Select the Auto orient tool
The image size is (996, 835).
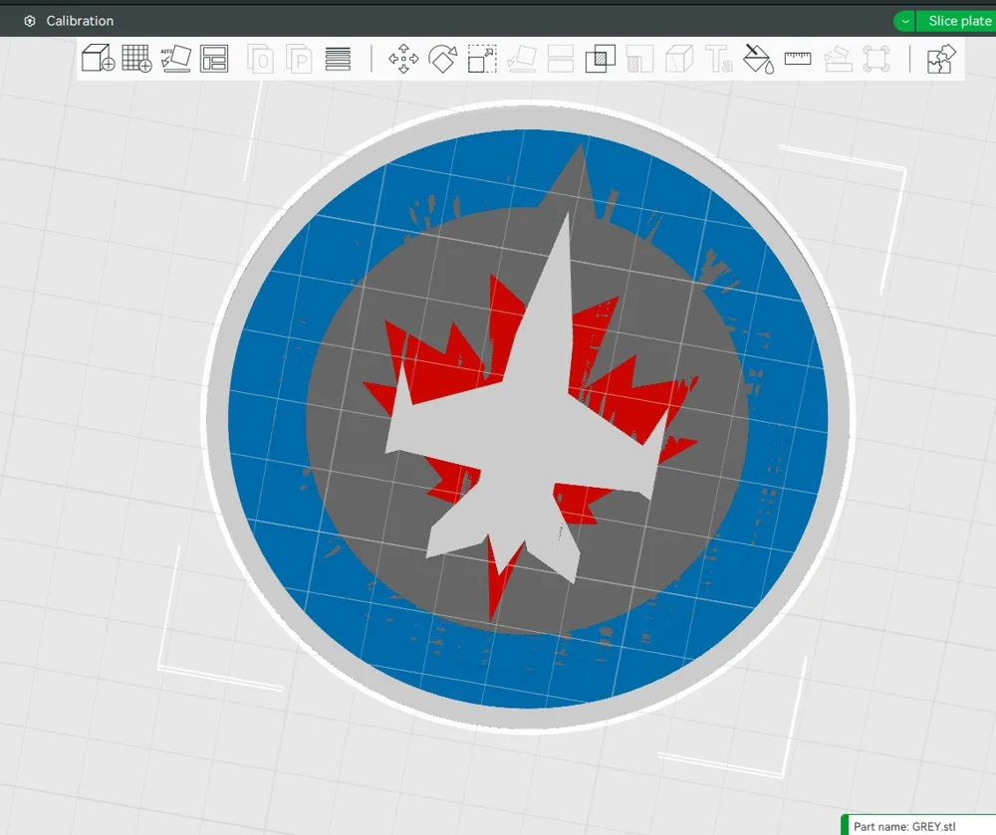point(176,59)
